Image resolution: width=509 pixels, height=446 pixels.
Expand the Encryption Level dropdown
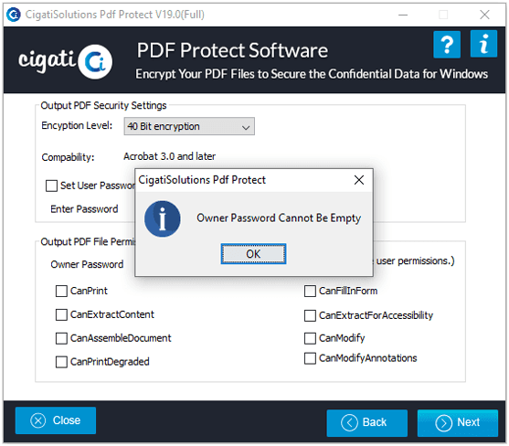tap(189, 126)
